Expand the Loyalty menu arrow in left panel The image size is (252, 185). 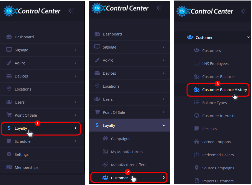tap(76, 128)
